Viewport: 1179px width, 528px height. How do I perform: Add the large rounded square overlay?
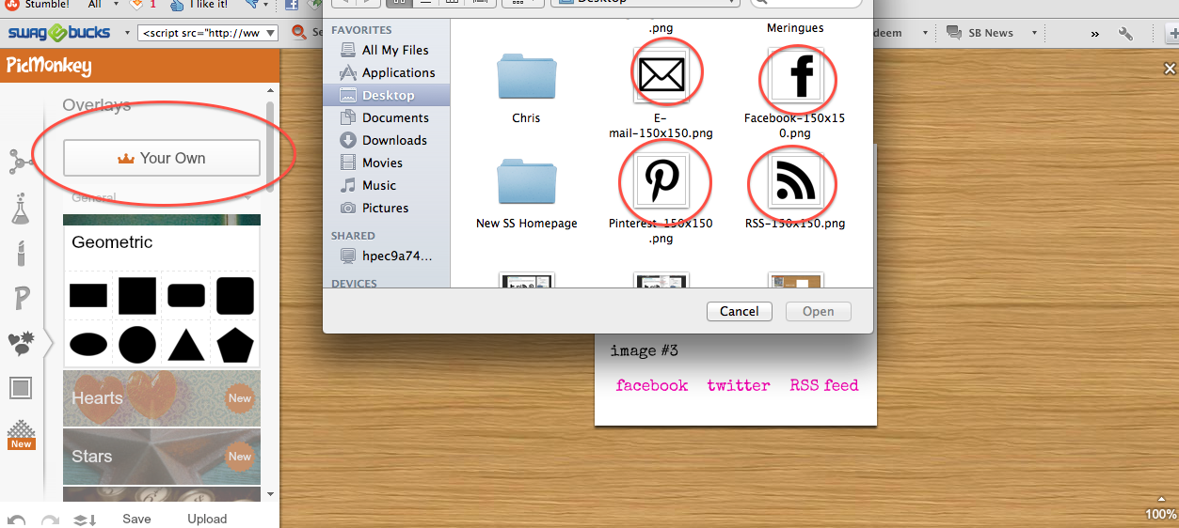pyautogui.click(x=235, y=296)
